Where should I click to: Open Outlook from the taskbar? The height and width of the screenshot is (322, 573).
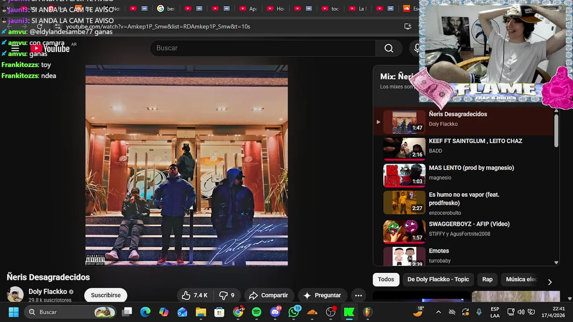[x=182, y=312]
